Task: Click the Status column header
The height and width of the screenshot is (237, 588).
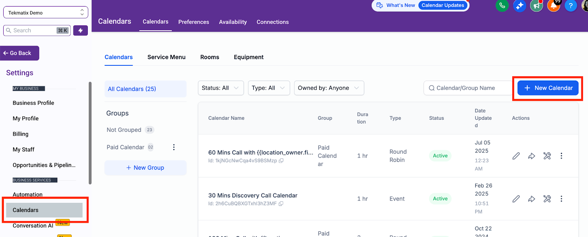Action: (437, 118)
